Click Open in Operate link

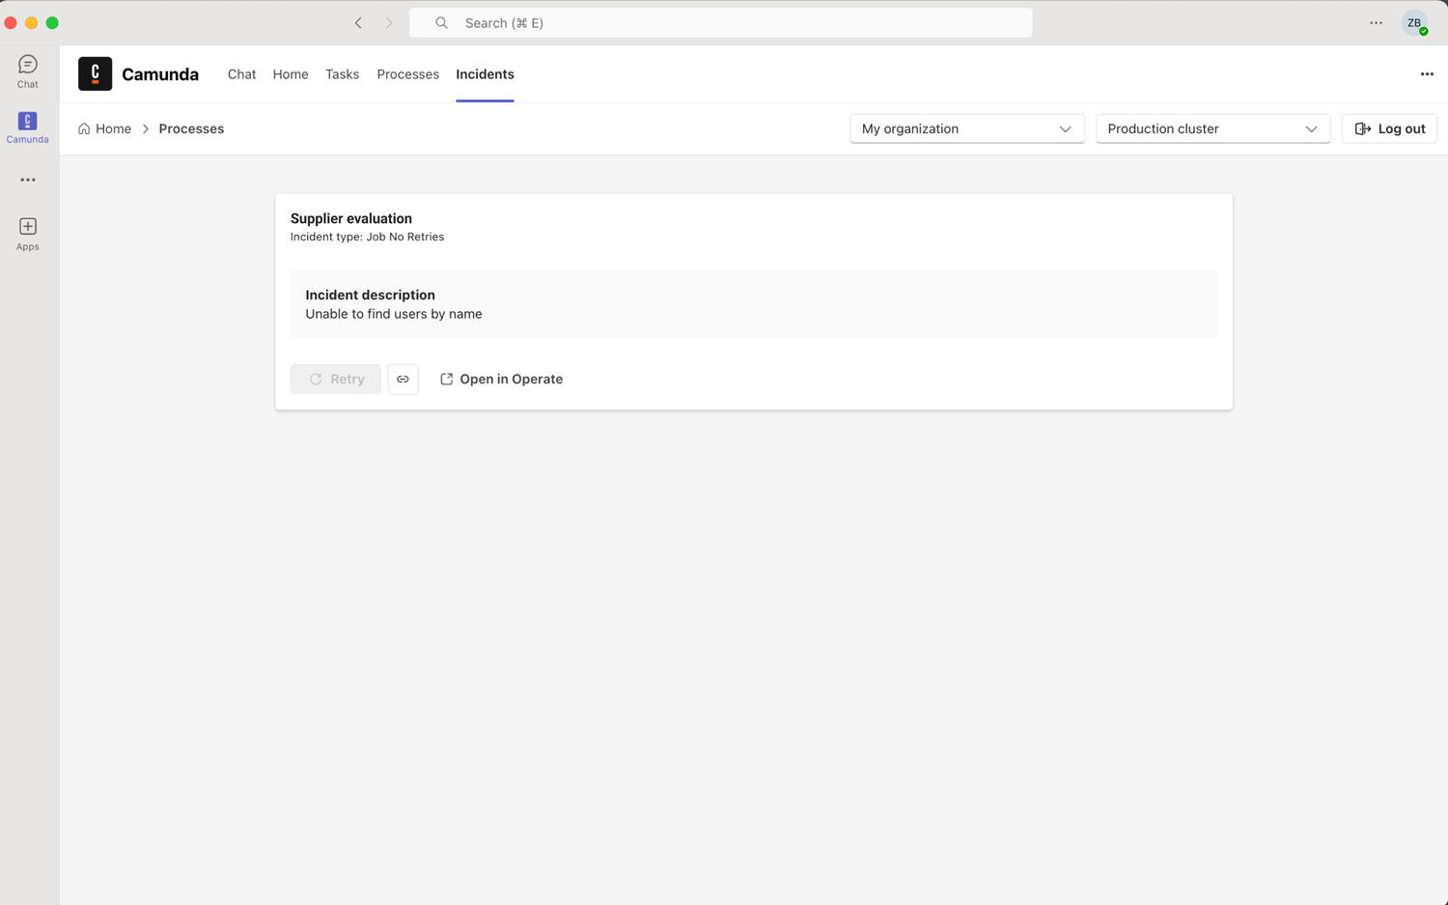[501, 380]
